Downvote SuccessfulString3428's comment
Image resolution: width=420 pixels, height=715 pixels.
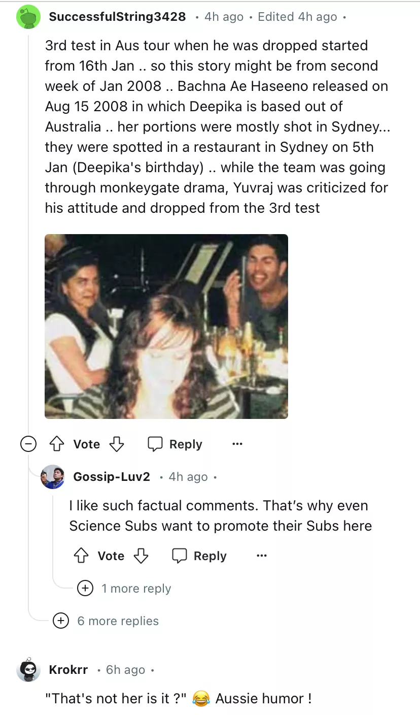tap(117, 444)
